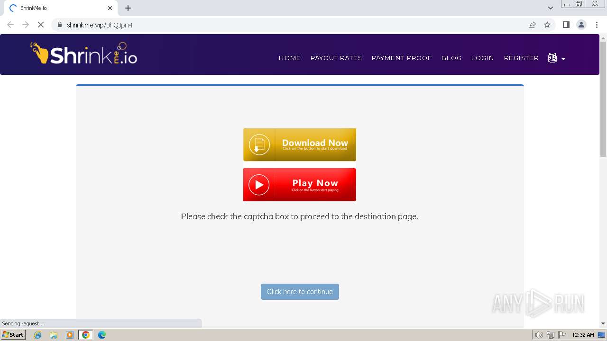View site info via padlock icon
This screenshot has height=341, width=607.
click(60, 25)
